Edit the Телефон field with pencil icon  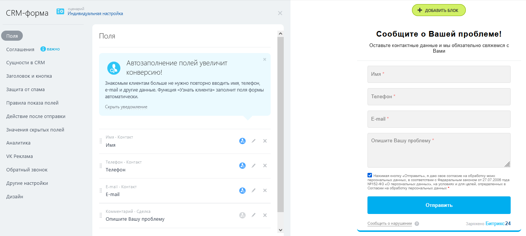click(x=253, y=166)
